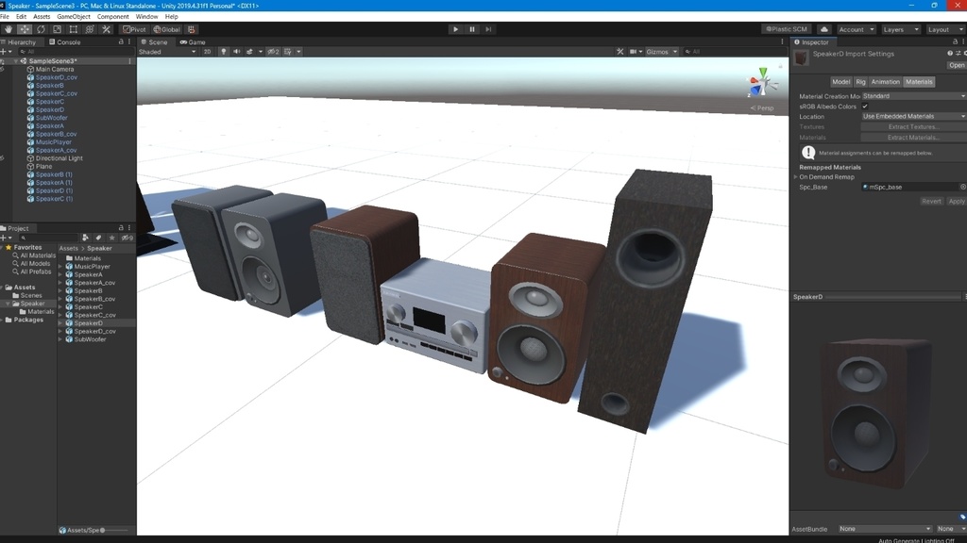Open Search by Label filter icon
Image resolution: width=967 pixels, height=543 pixels.
(x=98, y=238)
